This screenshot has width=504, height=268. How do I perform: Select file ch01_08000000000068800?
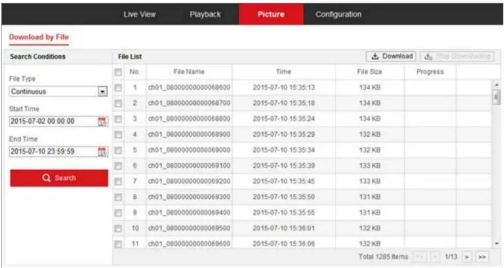(189, 119)
